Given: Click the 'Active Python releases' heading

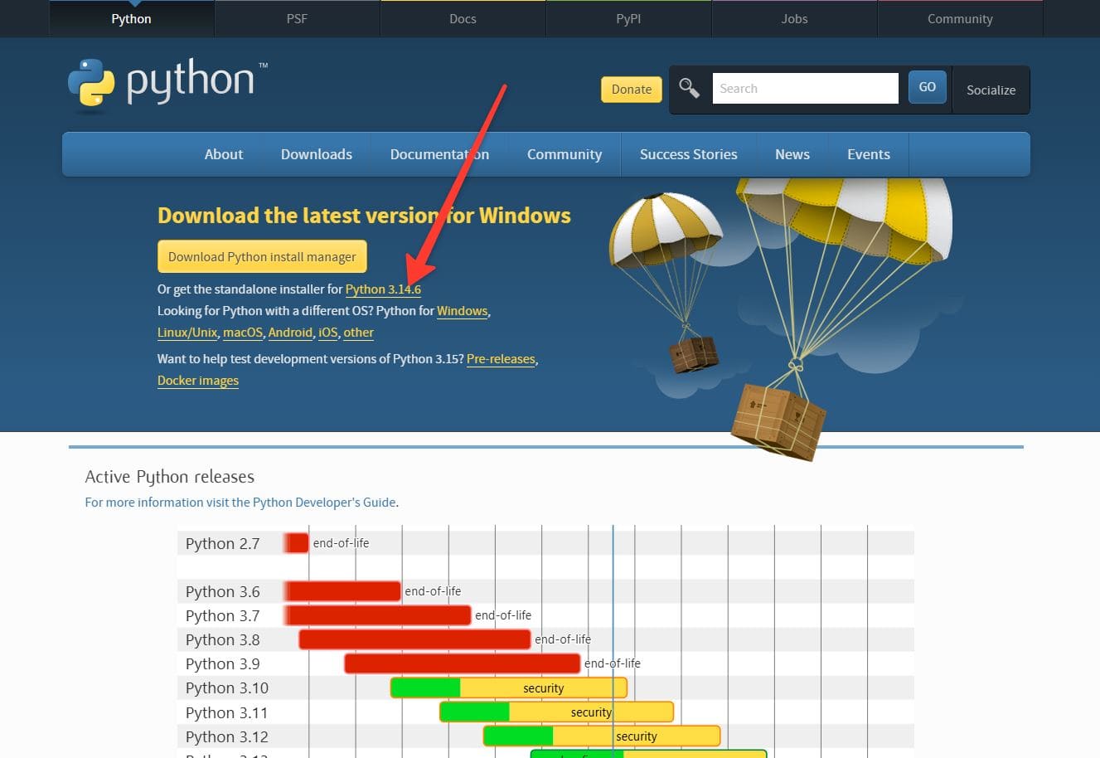Looking at the screenshot, I should click(170, 477).
